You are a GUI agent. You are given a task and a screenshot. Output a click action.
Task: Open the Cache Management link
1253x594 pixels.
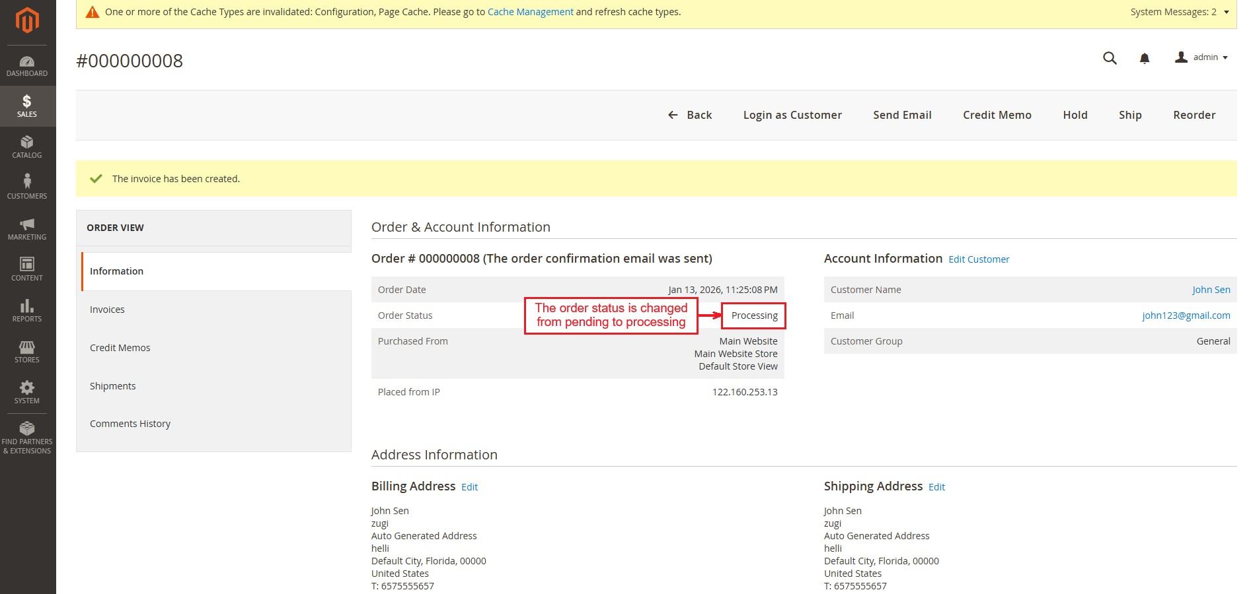(530, 12)
